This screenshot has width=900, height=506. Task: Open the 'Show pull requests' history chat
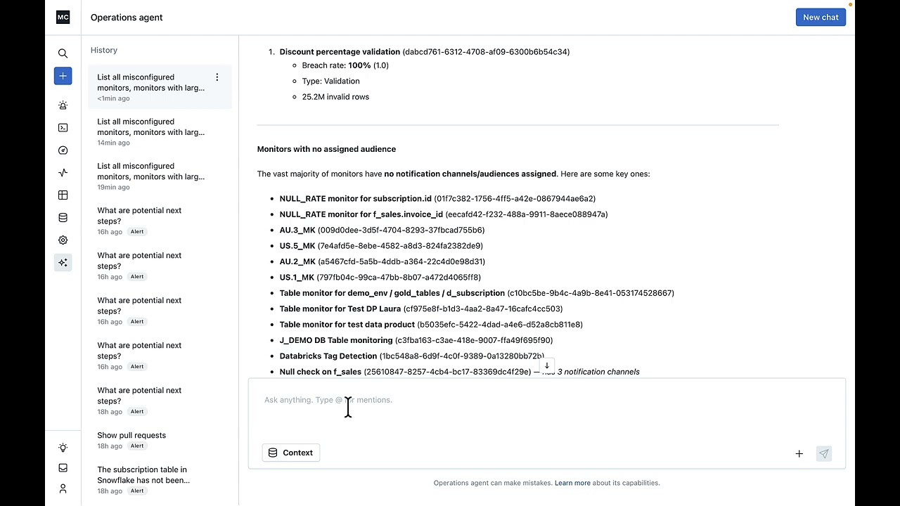click(131, 436)
